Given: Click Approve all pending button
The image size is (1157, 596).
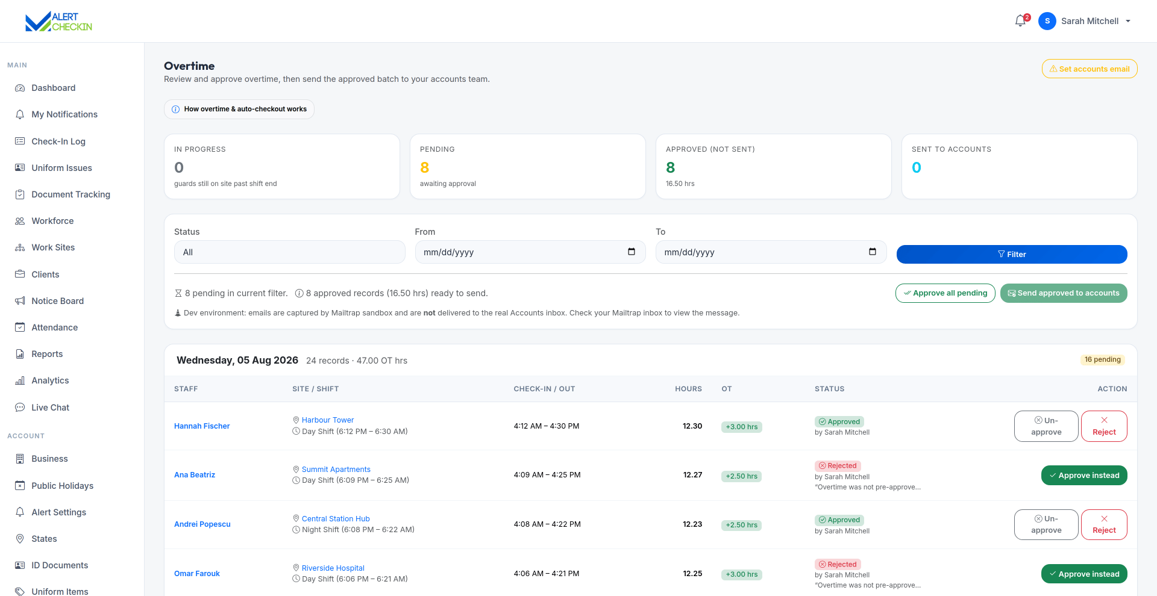Looking at the screenshot, I should (x=945, y=293).
